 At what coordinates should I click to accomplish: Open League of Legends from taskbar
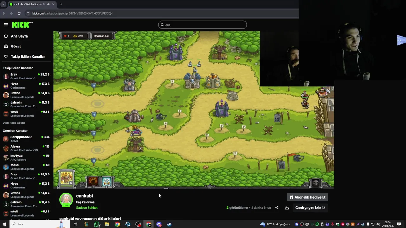pyautogui.click(x=86, y=224)
